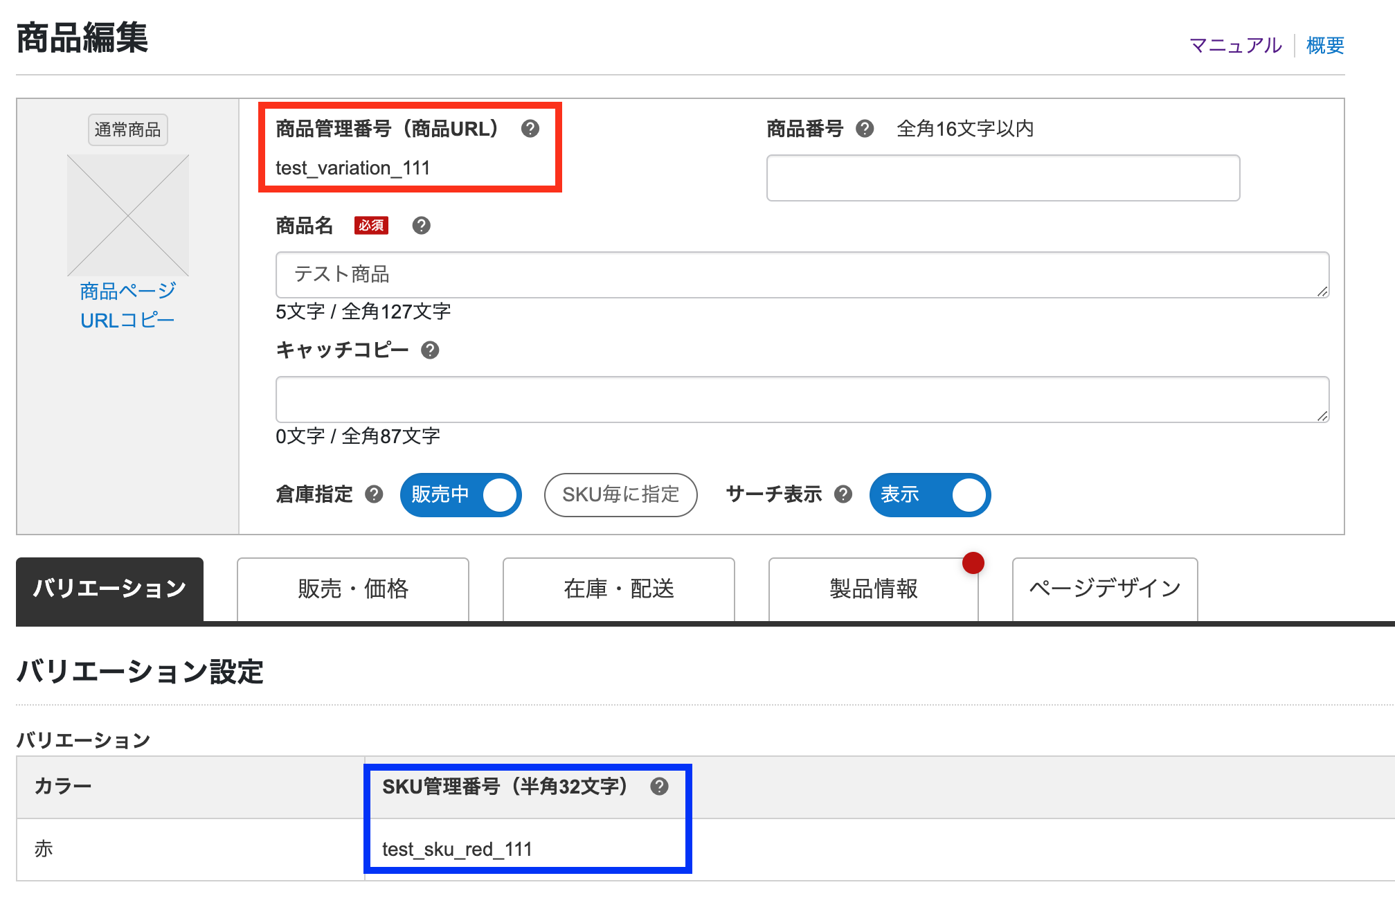Open help for 倉庫指定 setting
The image size is (1395, 923).
tap(375, 494)
